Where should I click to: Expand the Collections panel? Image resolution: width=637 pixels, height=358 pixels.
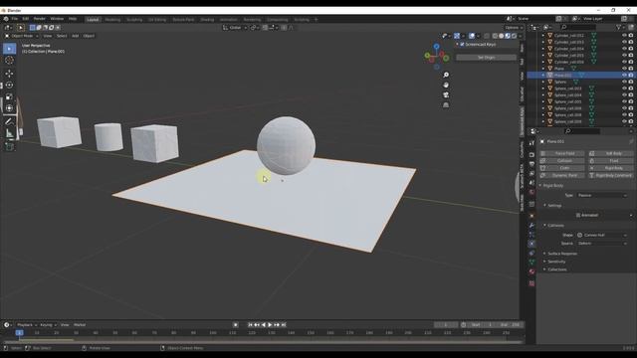556,269
